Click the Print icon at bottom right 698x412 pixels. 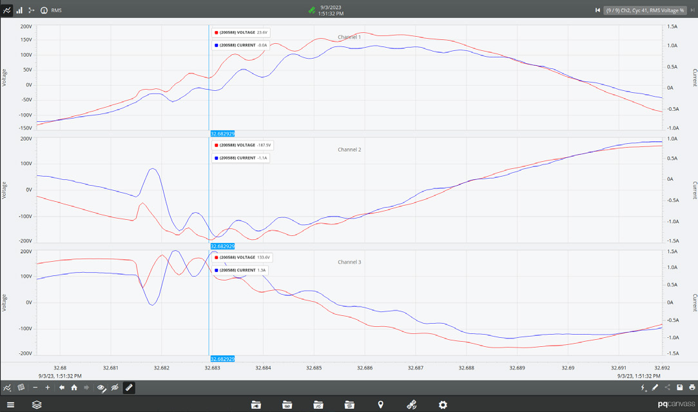tap(690, 387)
